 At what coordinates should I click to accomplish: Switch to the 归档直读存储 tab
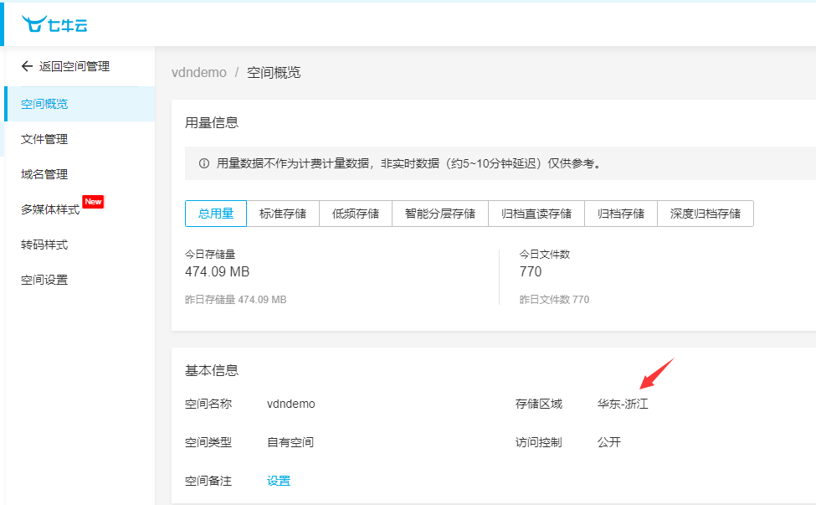536,214
